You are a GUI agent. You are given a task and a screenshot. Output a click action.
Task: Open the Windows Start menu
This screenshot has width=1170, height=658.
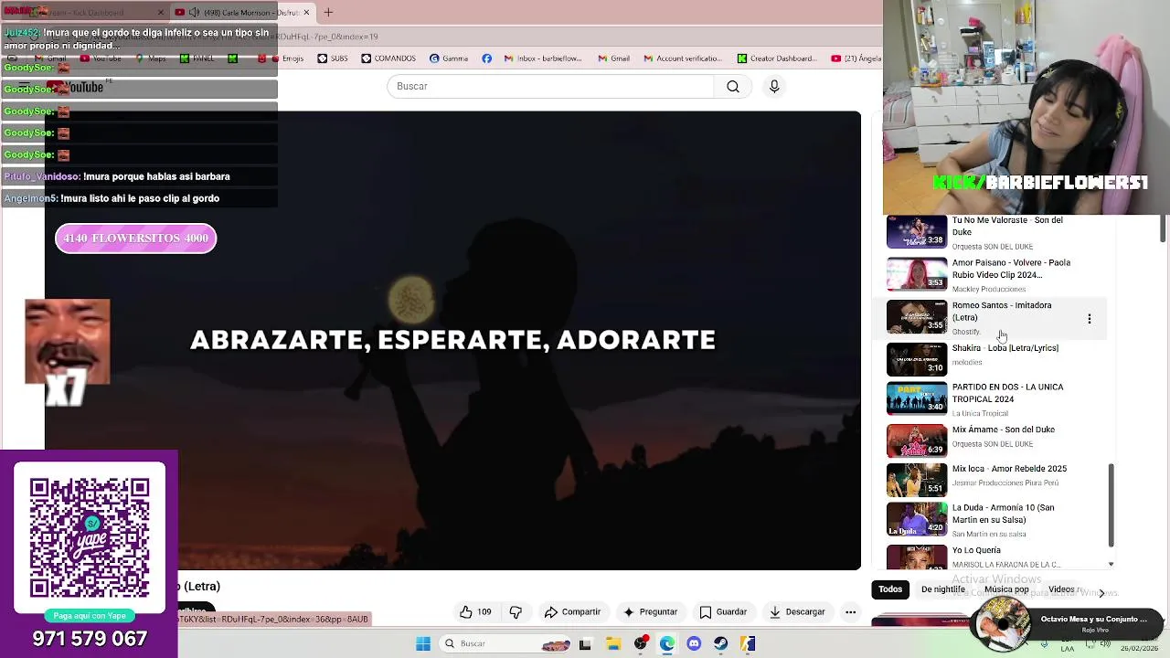(423, 643)
